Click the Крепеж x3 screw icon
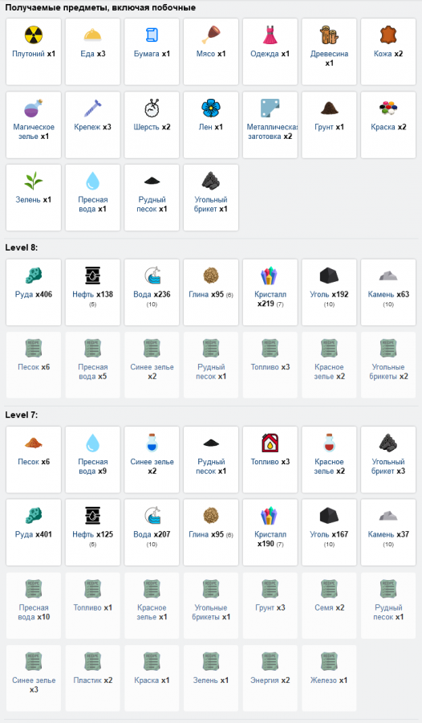 tap(92, 108)
